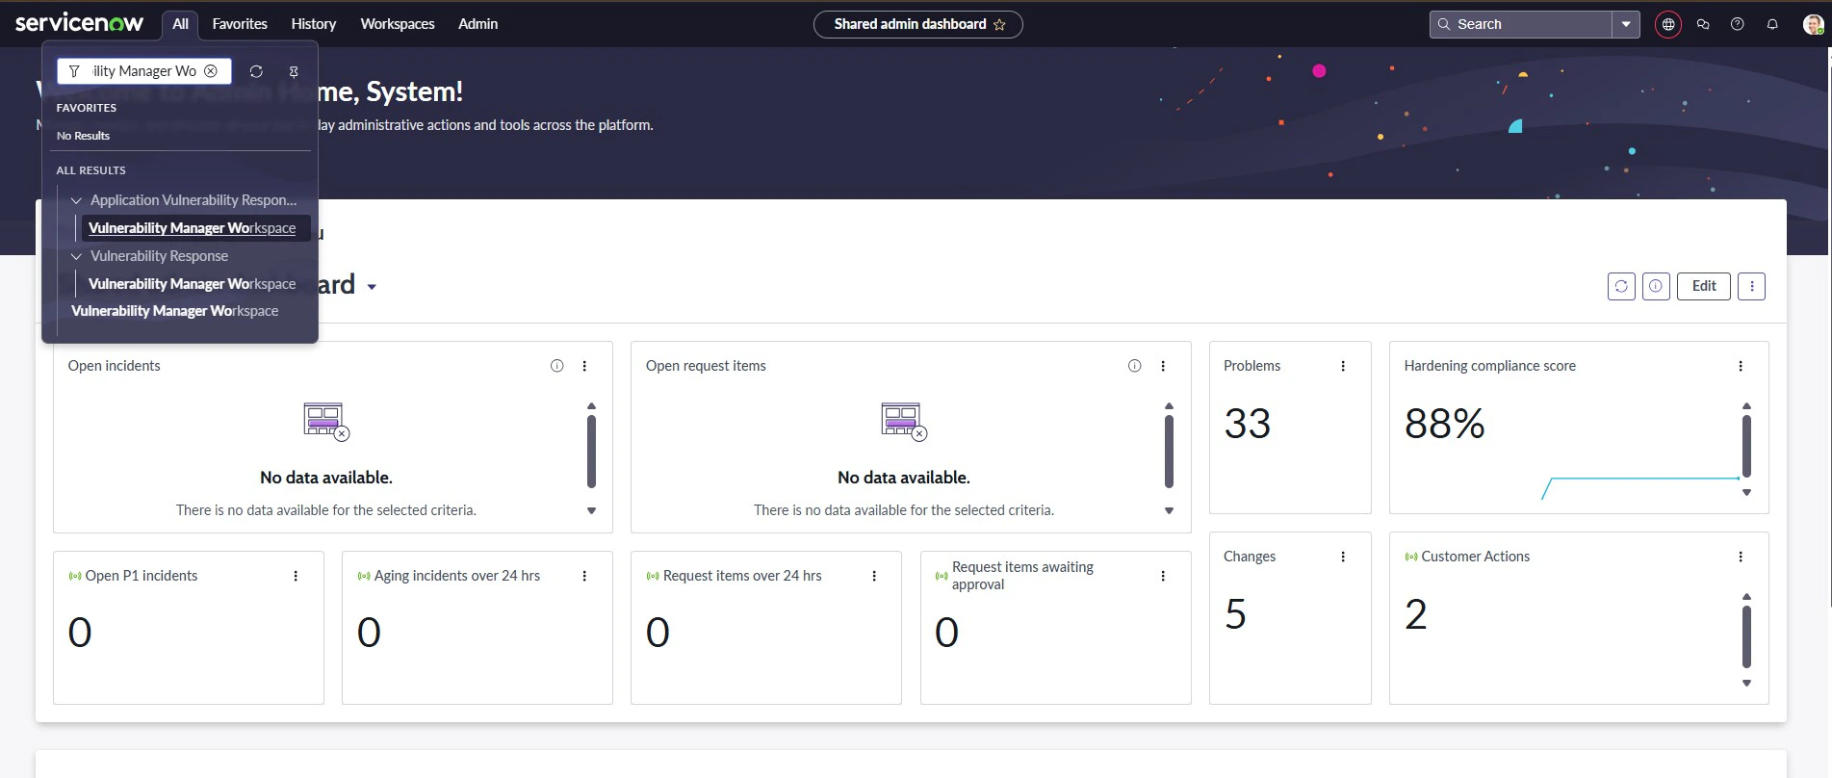
Task: Click Open P1 incidents real-time indicator
Action: 75,576
